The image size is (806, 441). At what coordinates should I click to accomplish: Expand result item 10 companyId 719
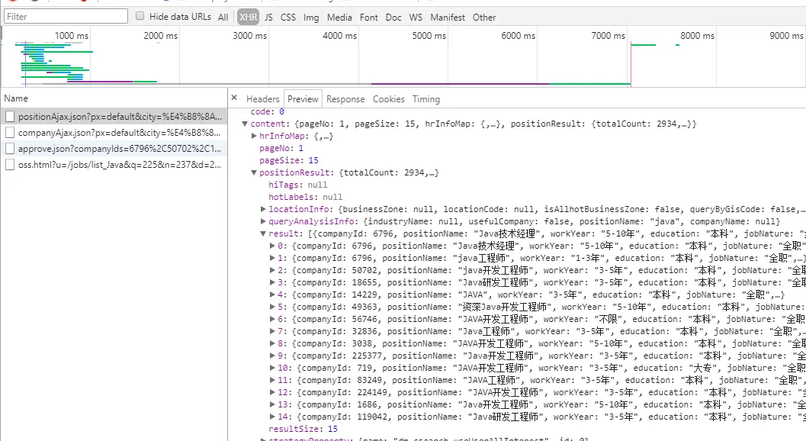click(x=272, y=368)
